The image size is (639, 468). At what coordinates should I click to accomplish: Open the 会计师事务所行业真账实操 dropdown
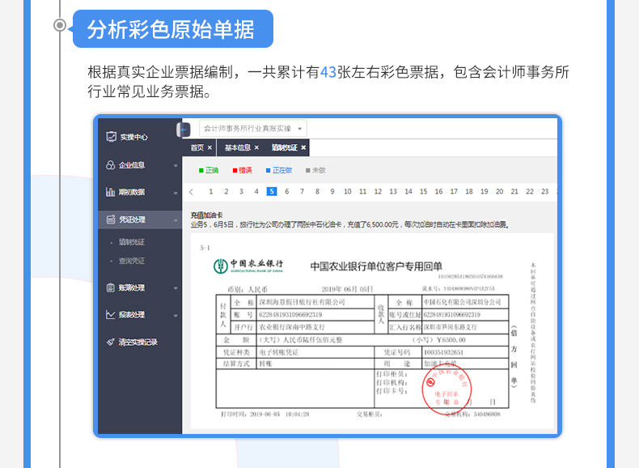[252, 129]
